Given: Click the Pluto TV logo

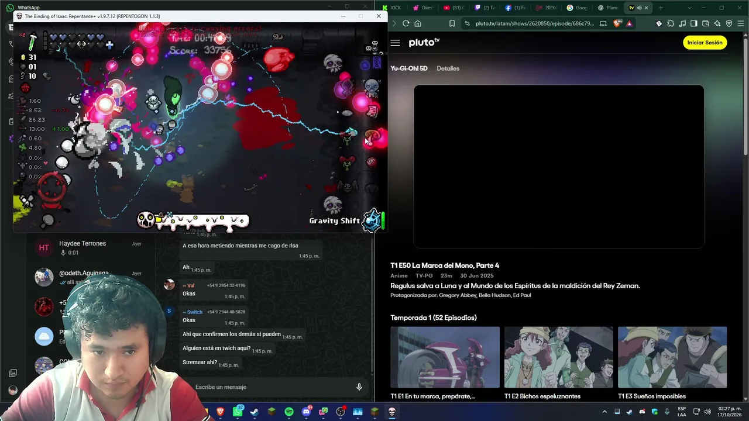Looking at the screenshot, I should [424, 43].
